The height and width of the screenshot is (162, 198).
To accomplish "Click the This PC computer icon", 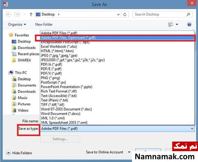I will pyautogui.click(x=11, y=73).
